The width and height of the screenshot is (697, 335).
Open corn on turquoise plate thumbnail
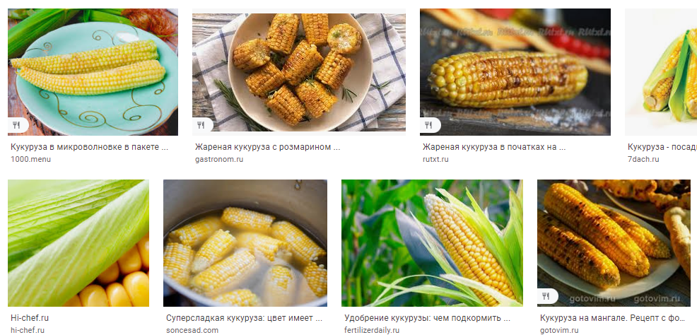[x=93, y=72]
